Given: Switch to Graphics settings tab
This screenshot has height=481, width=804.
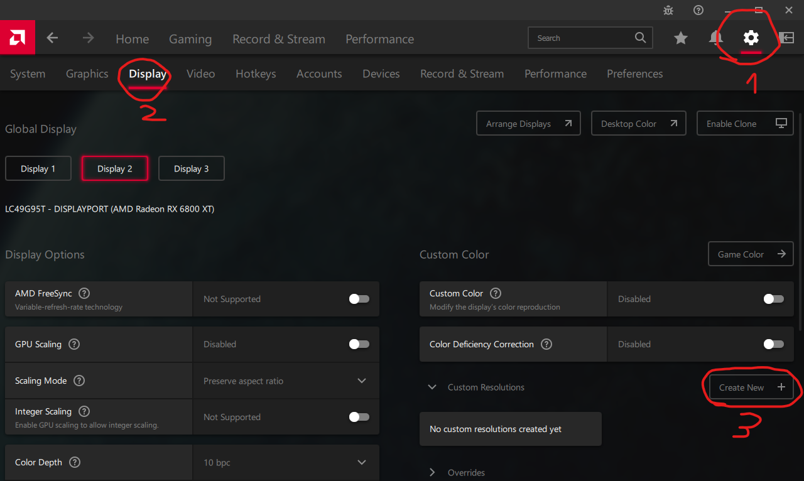Looking at the screenshot, I should tap(87, 74).
